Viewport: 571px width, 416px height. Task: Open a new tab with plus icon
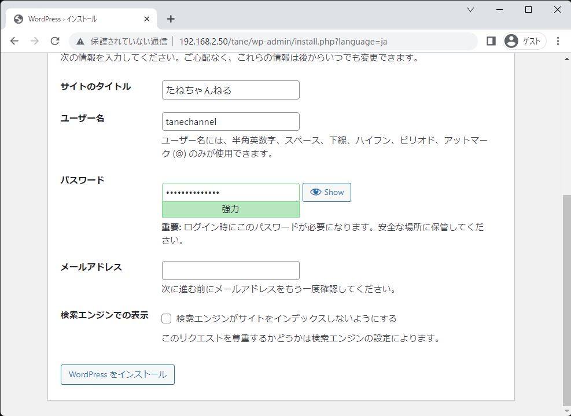(171, 19)
